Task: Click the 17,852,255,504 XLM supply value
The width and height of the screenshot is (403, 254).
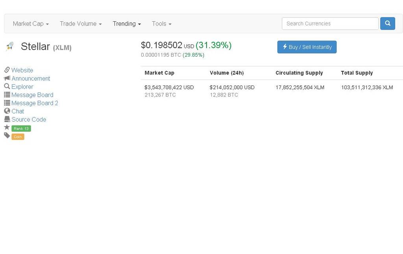Action: (x=300, y=87)
